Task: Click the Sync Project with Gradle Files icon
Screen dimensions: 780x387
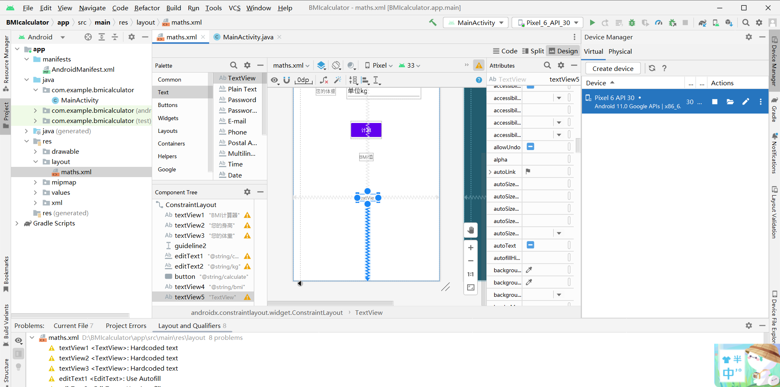Action: 702,23
